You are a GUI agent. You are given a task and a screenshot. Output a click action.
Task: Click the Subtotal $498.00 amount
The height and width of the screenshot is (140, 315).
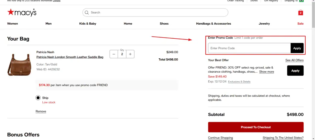click(x=295, y=115)
